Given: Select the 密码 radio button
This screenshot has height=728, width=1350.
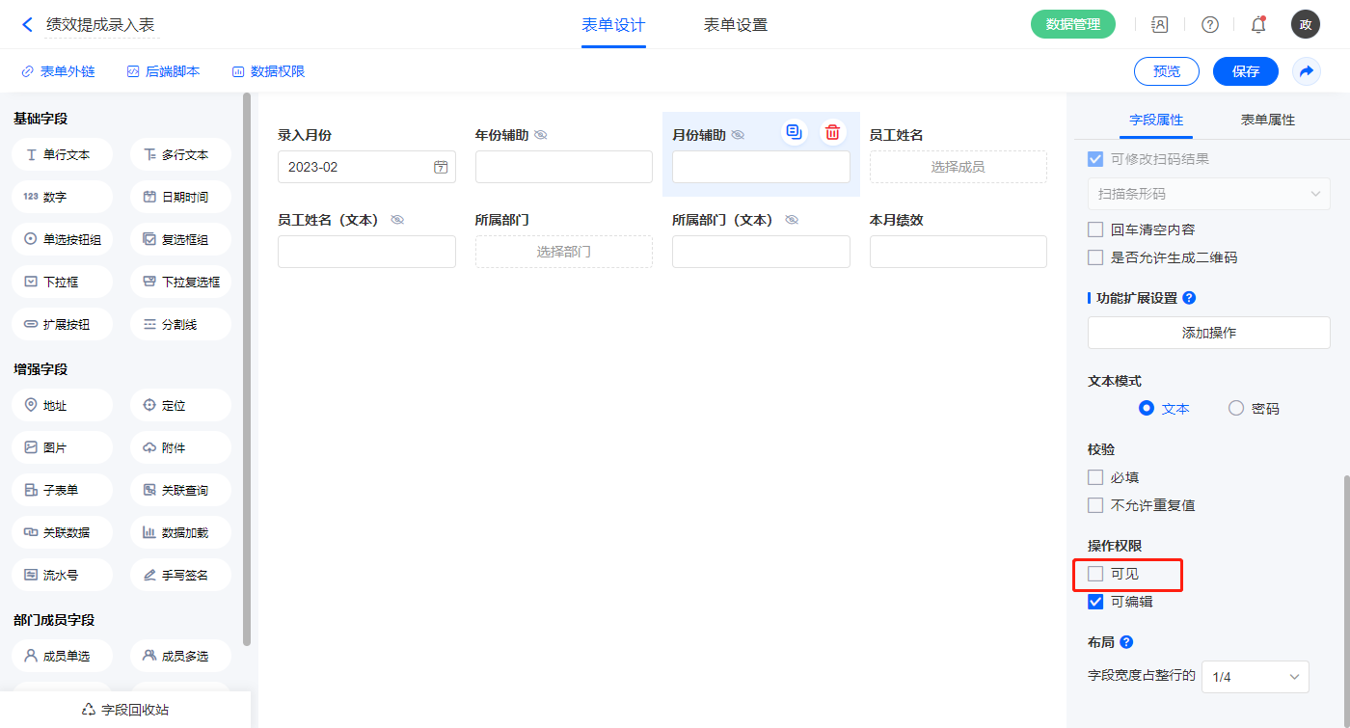Looking at the screenshot, I should pos(1236,409).
